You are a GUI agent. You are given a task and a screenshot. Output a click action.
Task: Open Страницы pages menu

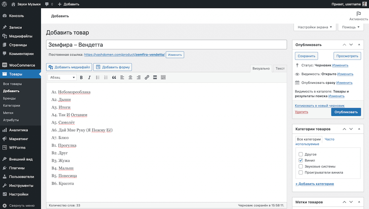click(x=20, y=45)
